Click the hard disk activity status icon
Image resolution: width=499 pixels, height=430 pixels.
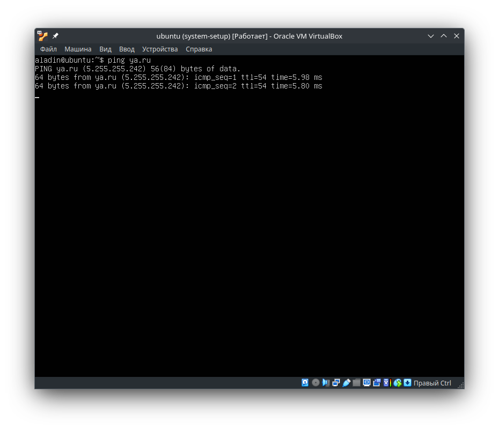click(x=305, y=382)
